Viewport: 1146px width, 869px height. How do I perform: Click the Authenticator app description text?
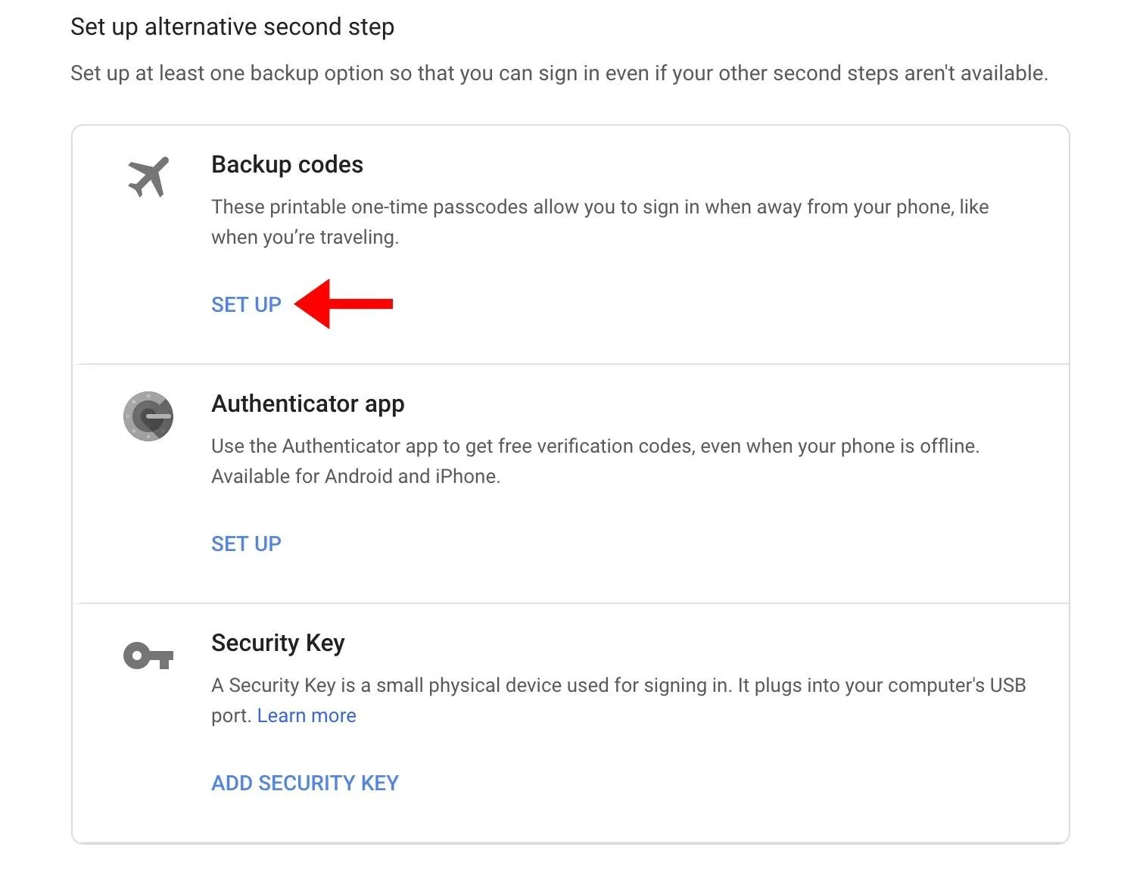click(x=596, y=461)
